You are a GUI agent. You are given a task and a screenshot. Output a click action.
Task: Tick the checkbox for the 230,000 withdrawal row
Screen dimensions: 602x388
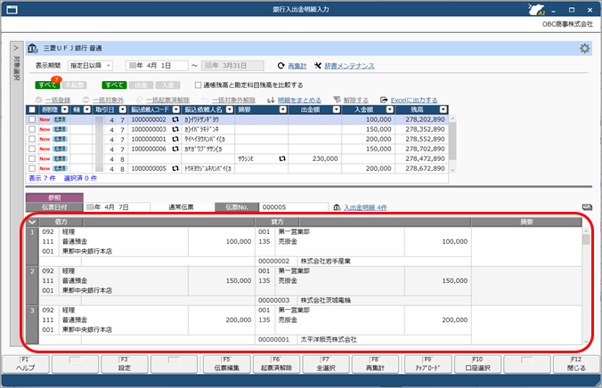(x=32, y=158)
